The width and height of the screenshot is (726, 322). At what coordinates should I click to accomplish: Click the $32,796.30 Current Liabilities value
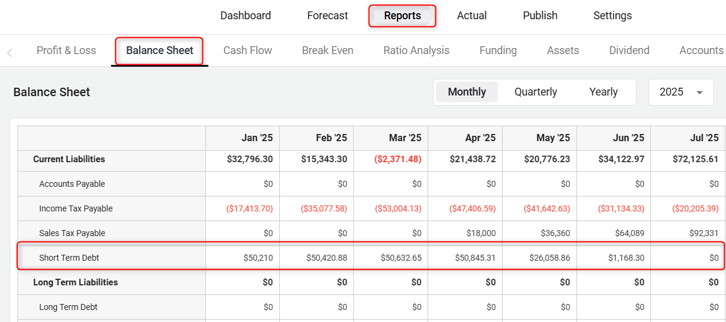(x=250, y=159)
